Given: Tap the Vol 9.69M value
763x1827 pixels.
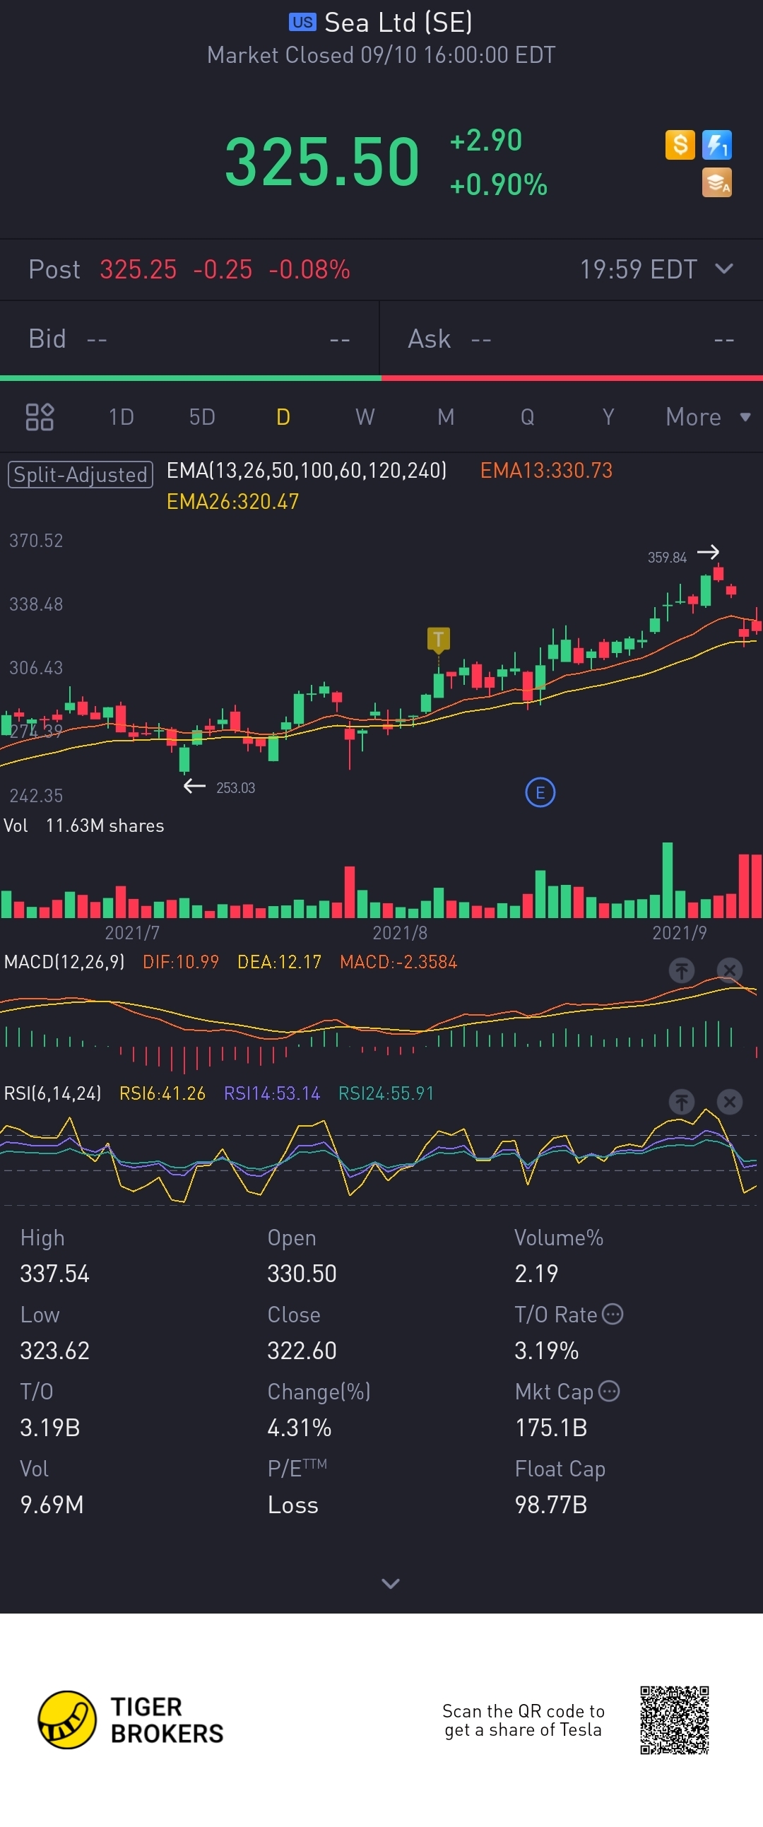Looking at the screenshot, I should [x=52, y=1504].
